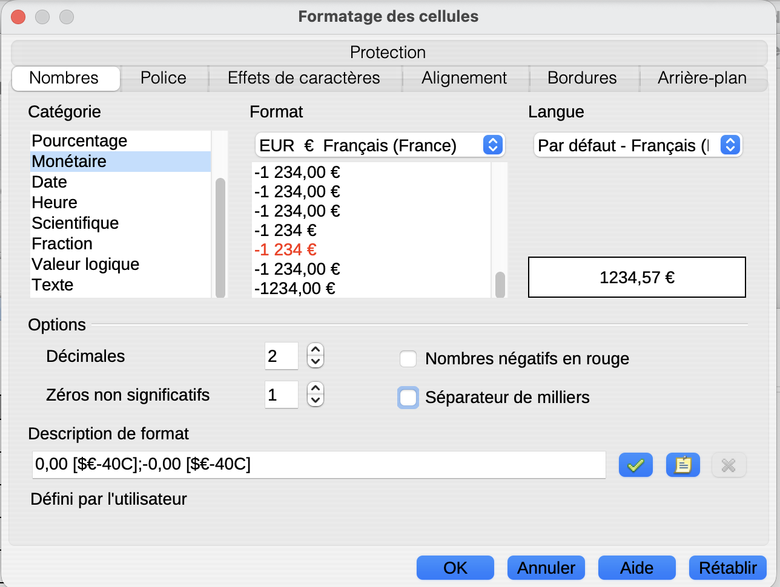Click the Catégorie list scrollbar
The image size is (780, 587).
[220, 237]
